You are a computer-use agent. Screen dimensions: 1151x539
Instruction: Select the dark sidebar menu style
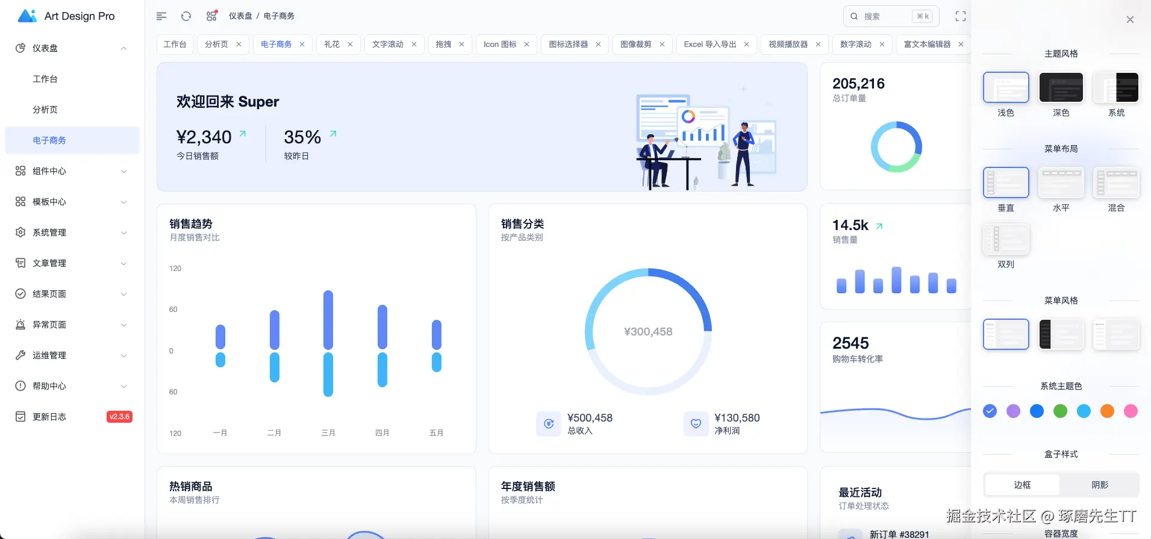pyautogui.click(x=1061, y=334)
